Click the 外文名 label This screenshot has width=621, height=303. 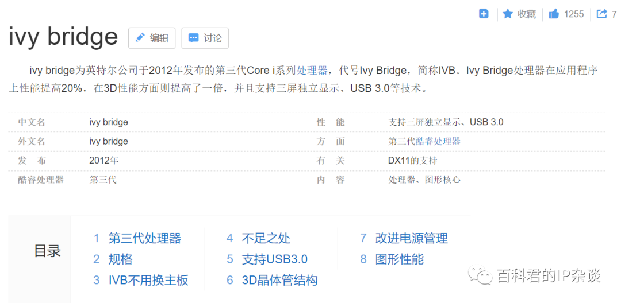(x=32, y=141)
